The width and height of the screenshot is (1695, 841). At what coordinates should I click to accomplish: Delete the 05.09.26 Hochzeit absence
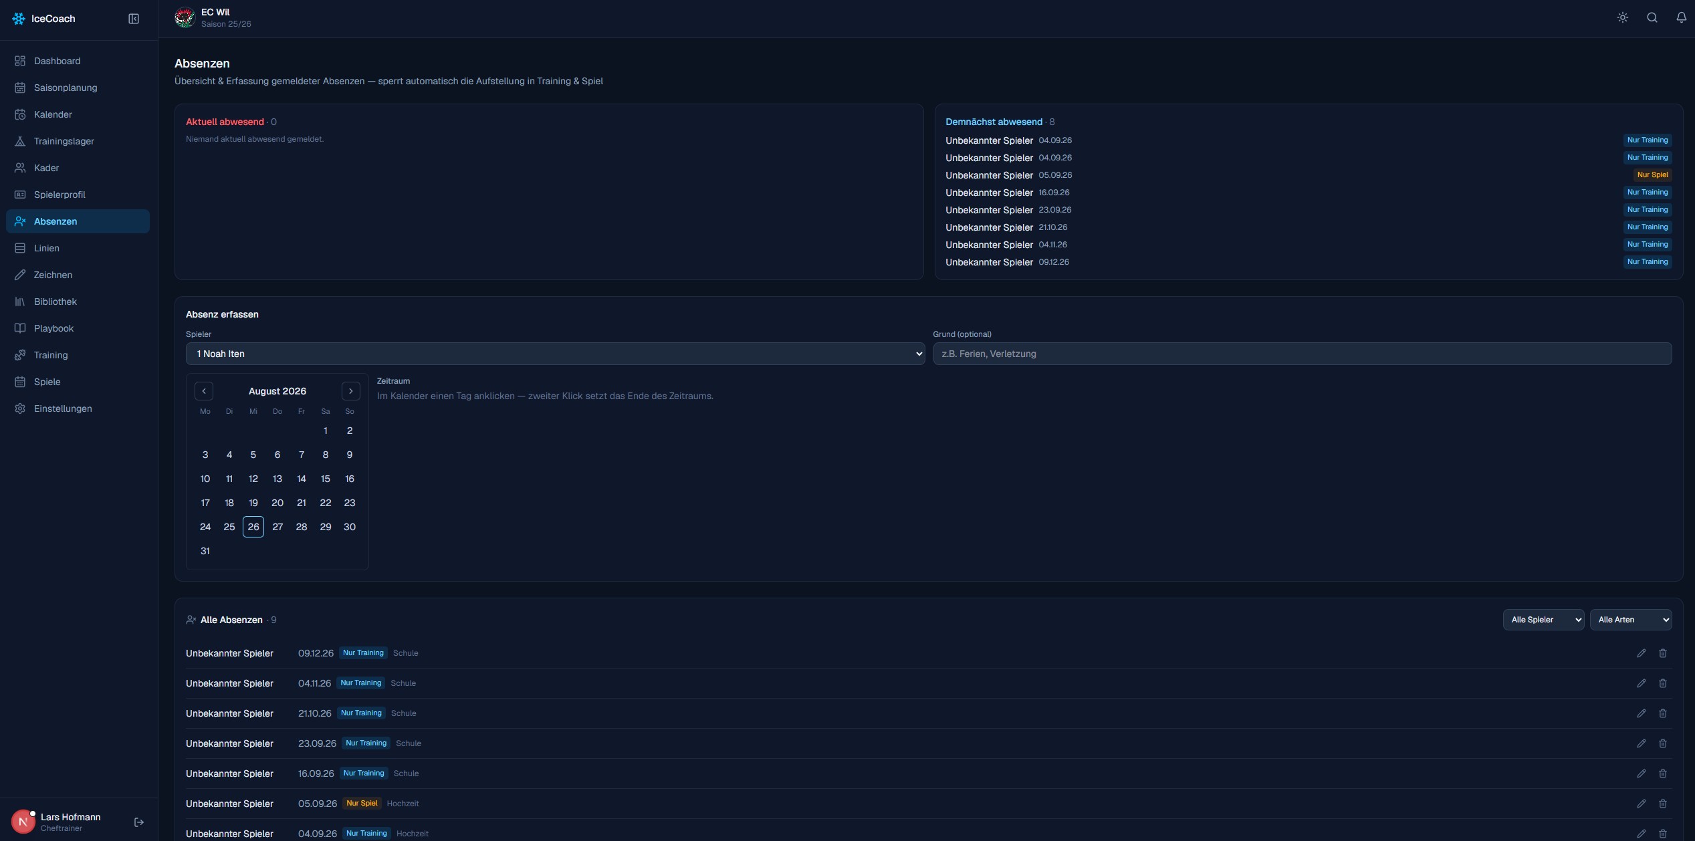[1663, 804]
